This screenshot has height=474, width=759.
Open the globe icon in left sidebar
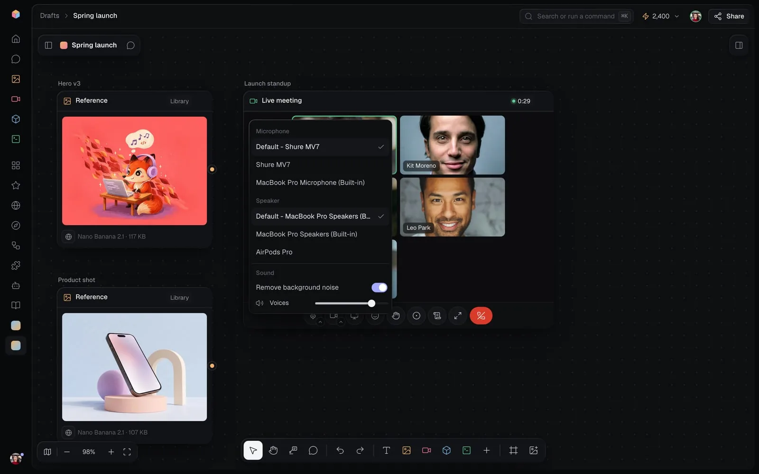(x=16, y=205)
